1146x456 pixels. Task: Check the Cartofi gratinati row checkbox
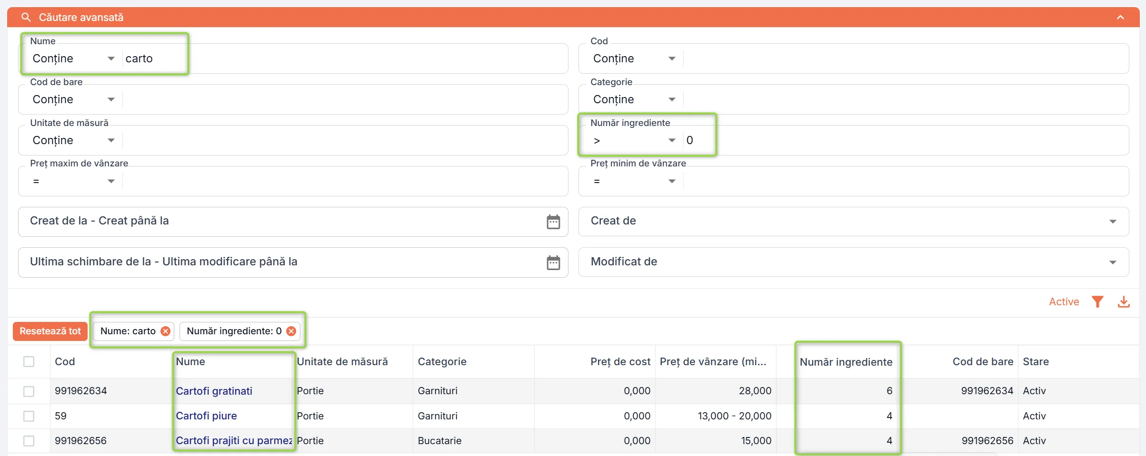[29, 391]
